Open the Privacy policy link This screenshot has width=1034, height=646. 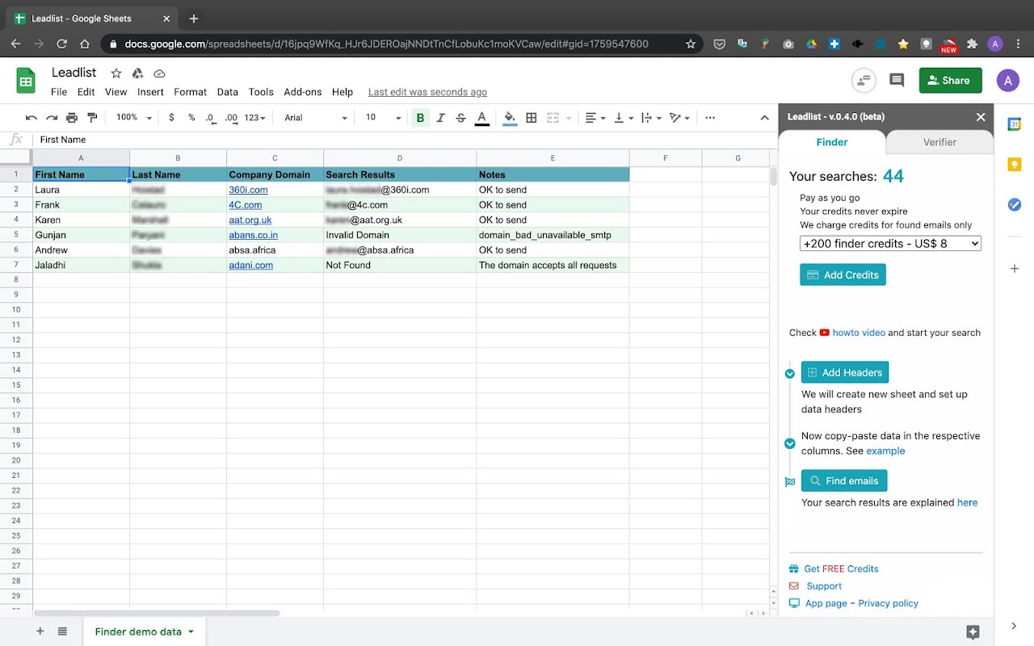pos(888,603)
